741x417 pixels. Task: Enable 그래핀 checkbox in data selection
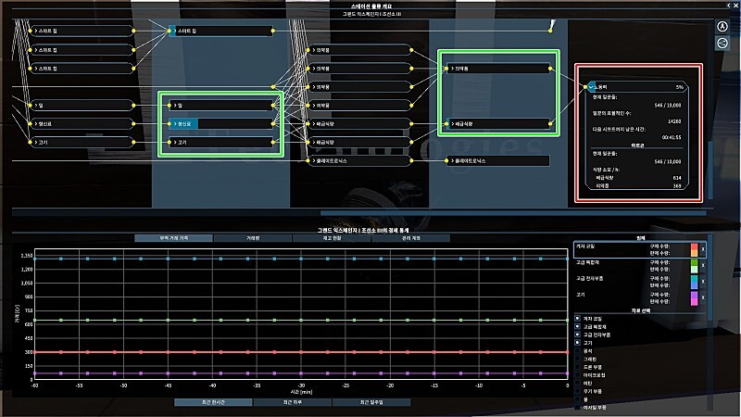[x=577, y=359]
